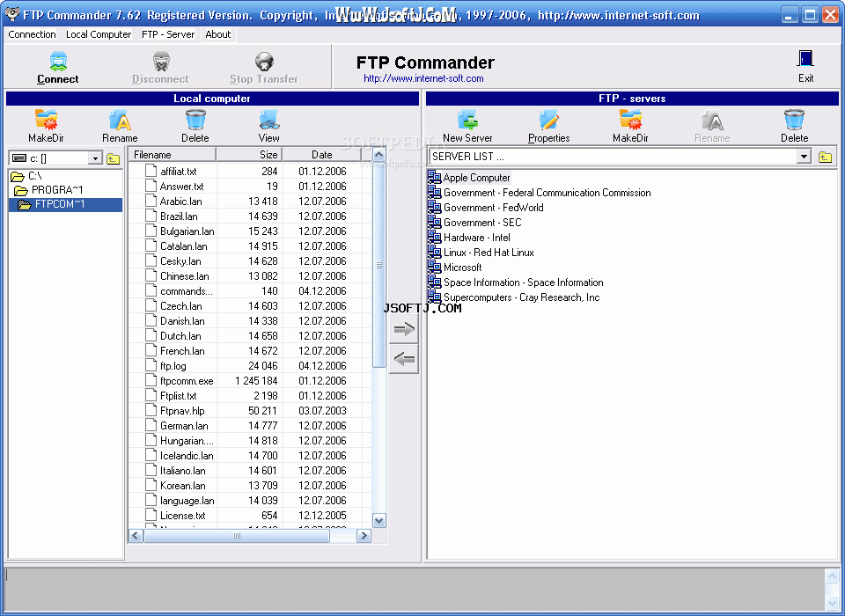
Task: Select Ftplist.txt file
Action: (179, 396)
